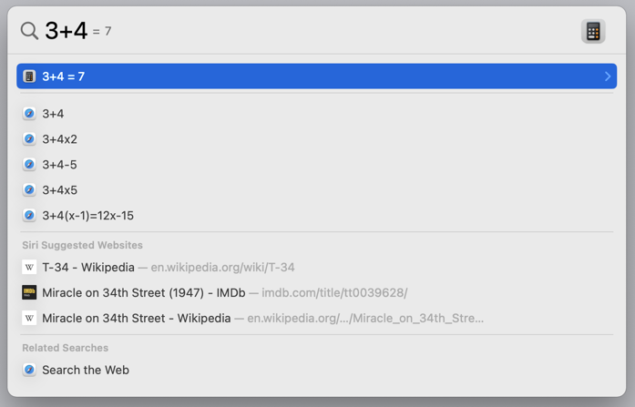Pick the "3+4x5" search suggestion
Image resolution: width=635 pixels, height=407 pixels.
pos(59,190)
